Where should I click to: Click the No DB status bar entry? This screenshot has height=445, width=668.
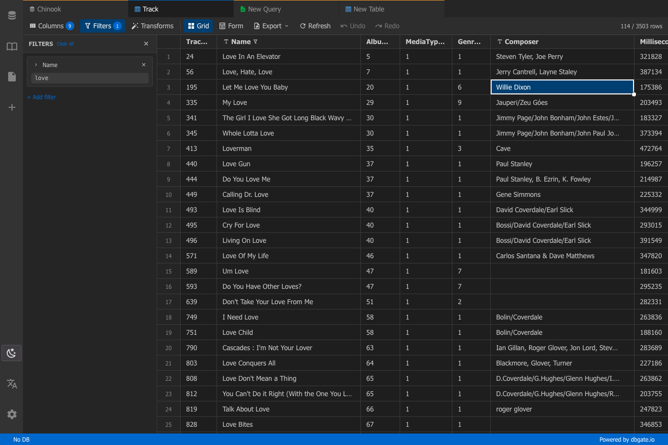coord(22,440)
